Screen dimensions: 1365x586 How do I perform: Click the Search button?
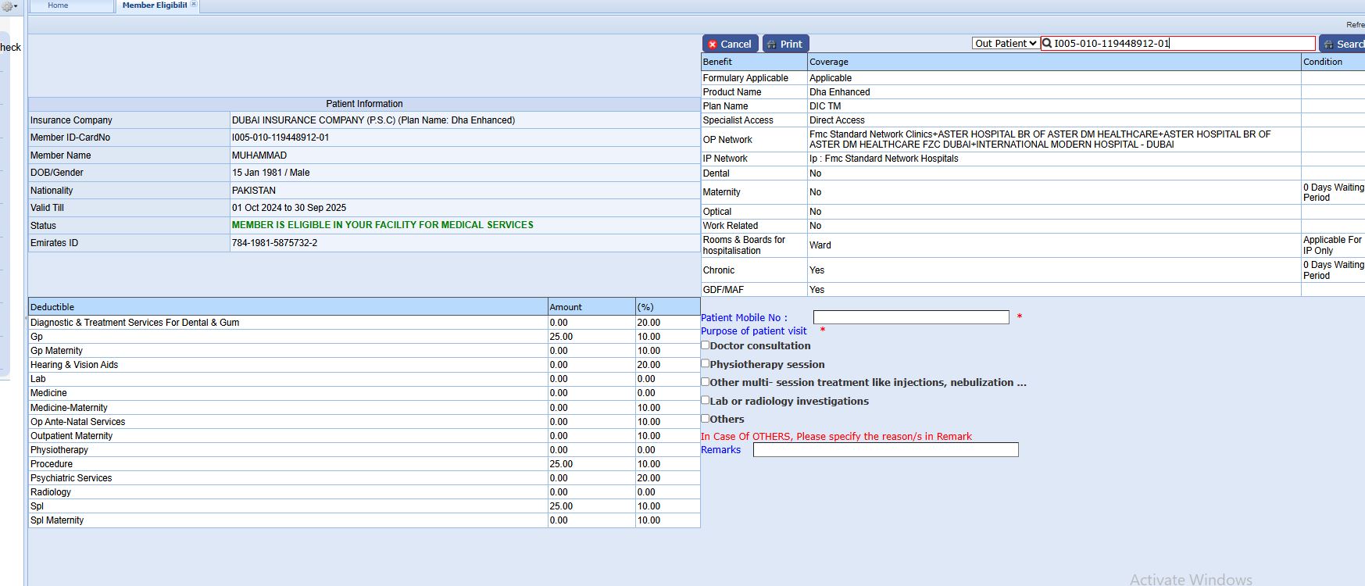pos(1342,45)
